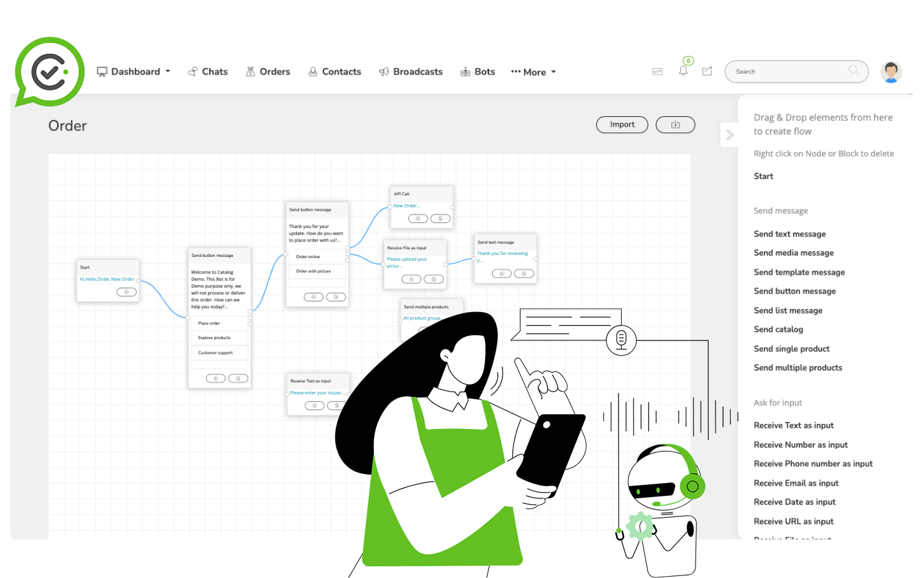Select Send catalog from the elements panel

778,329
